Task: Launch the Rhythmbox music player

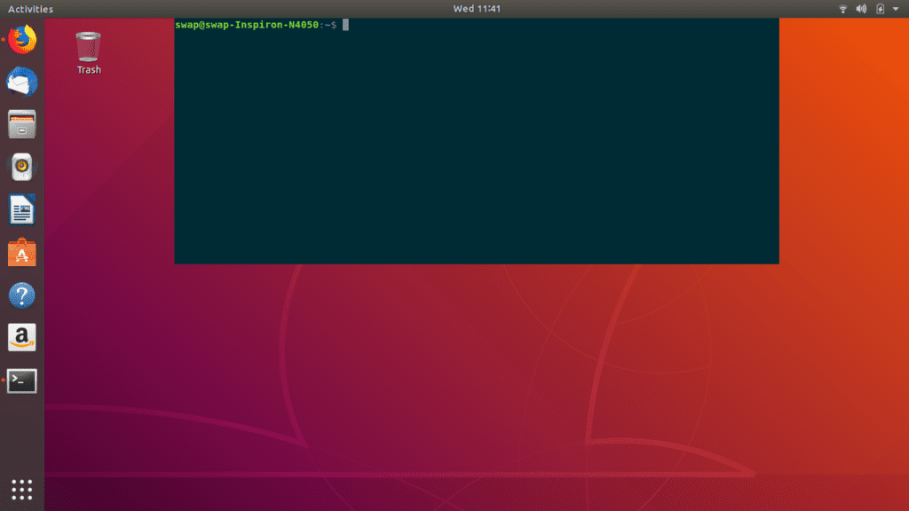Action: point(20,167)
